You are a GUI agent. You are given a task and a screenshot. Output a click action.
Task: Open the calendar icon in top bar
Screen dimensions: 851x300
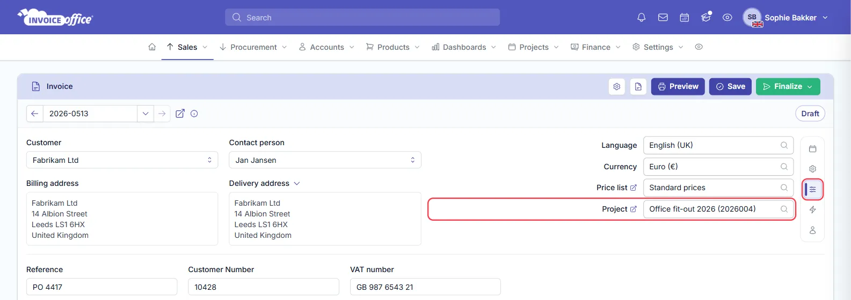point(685,18)
